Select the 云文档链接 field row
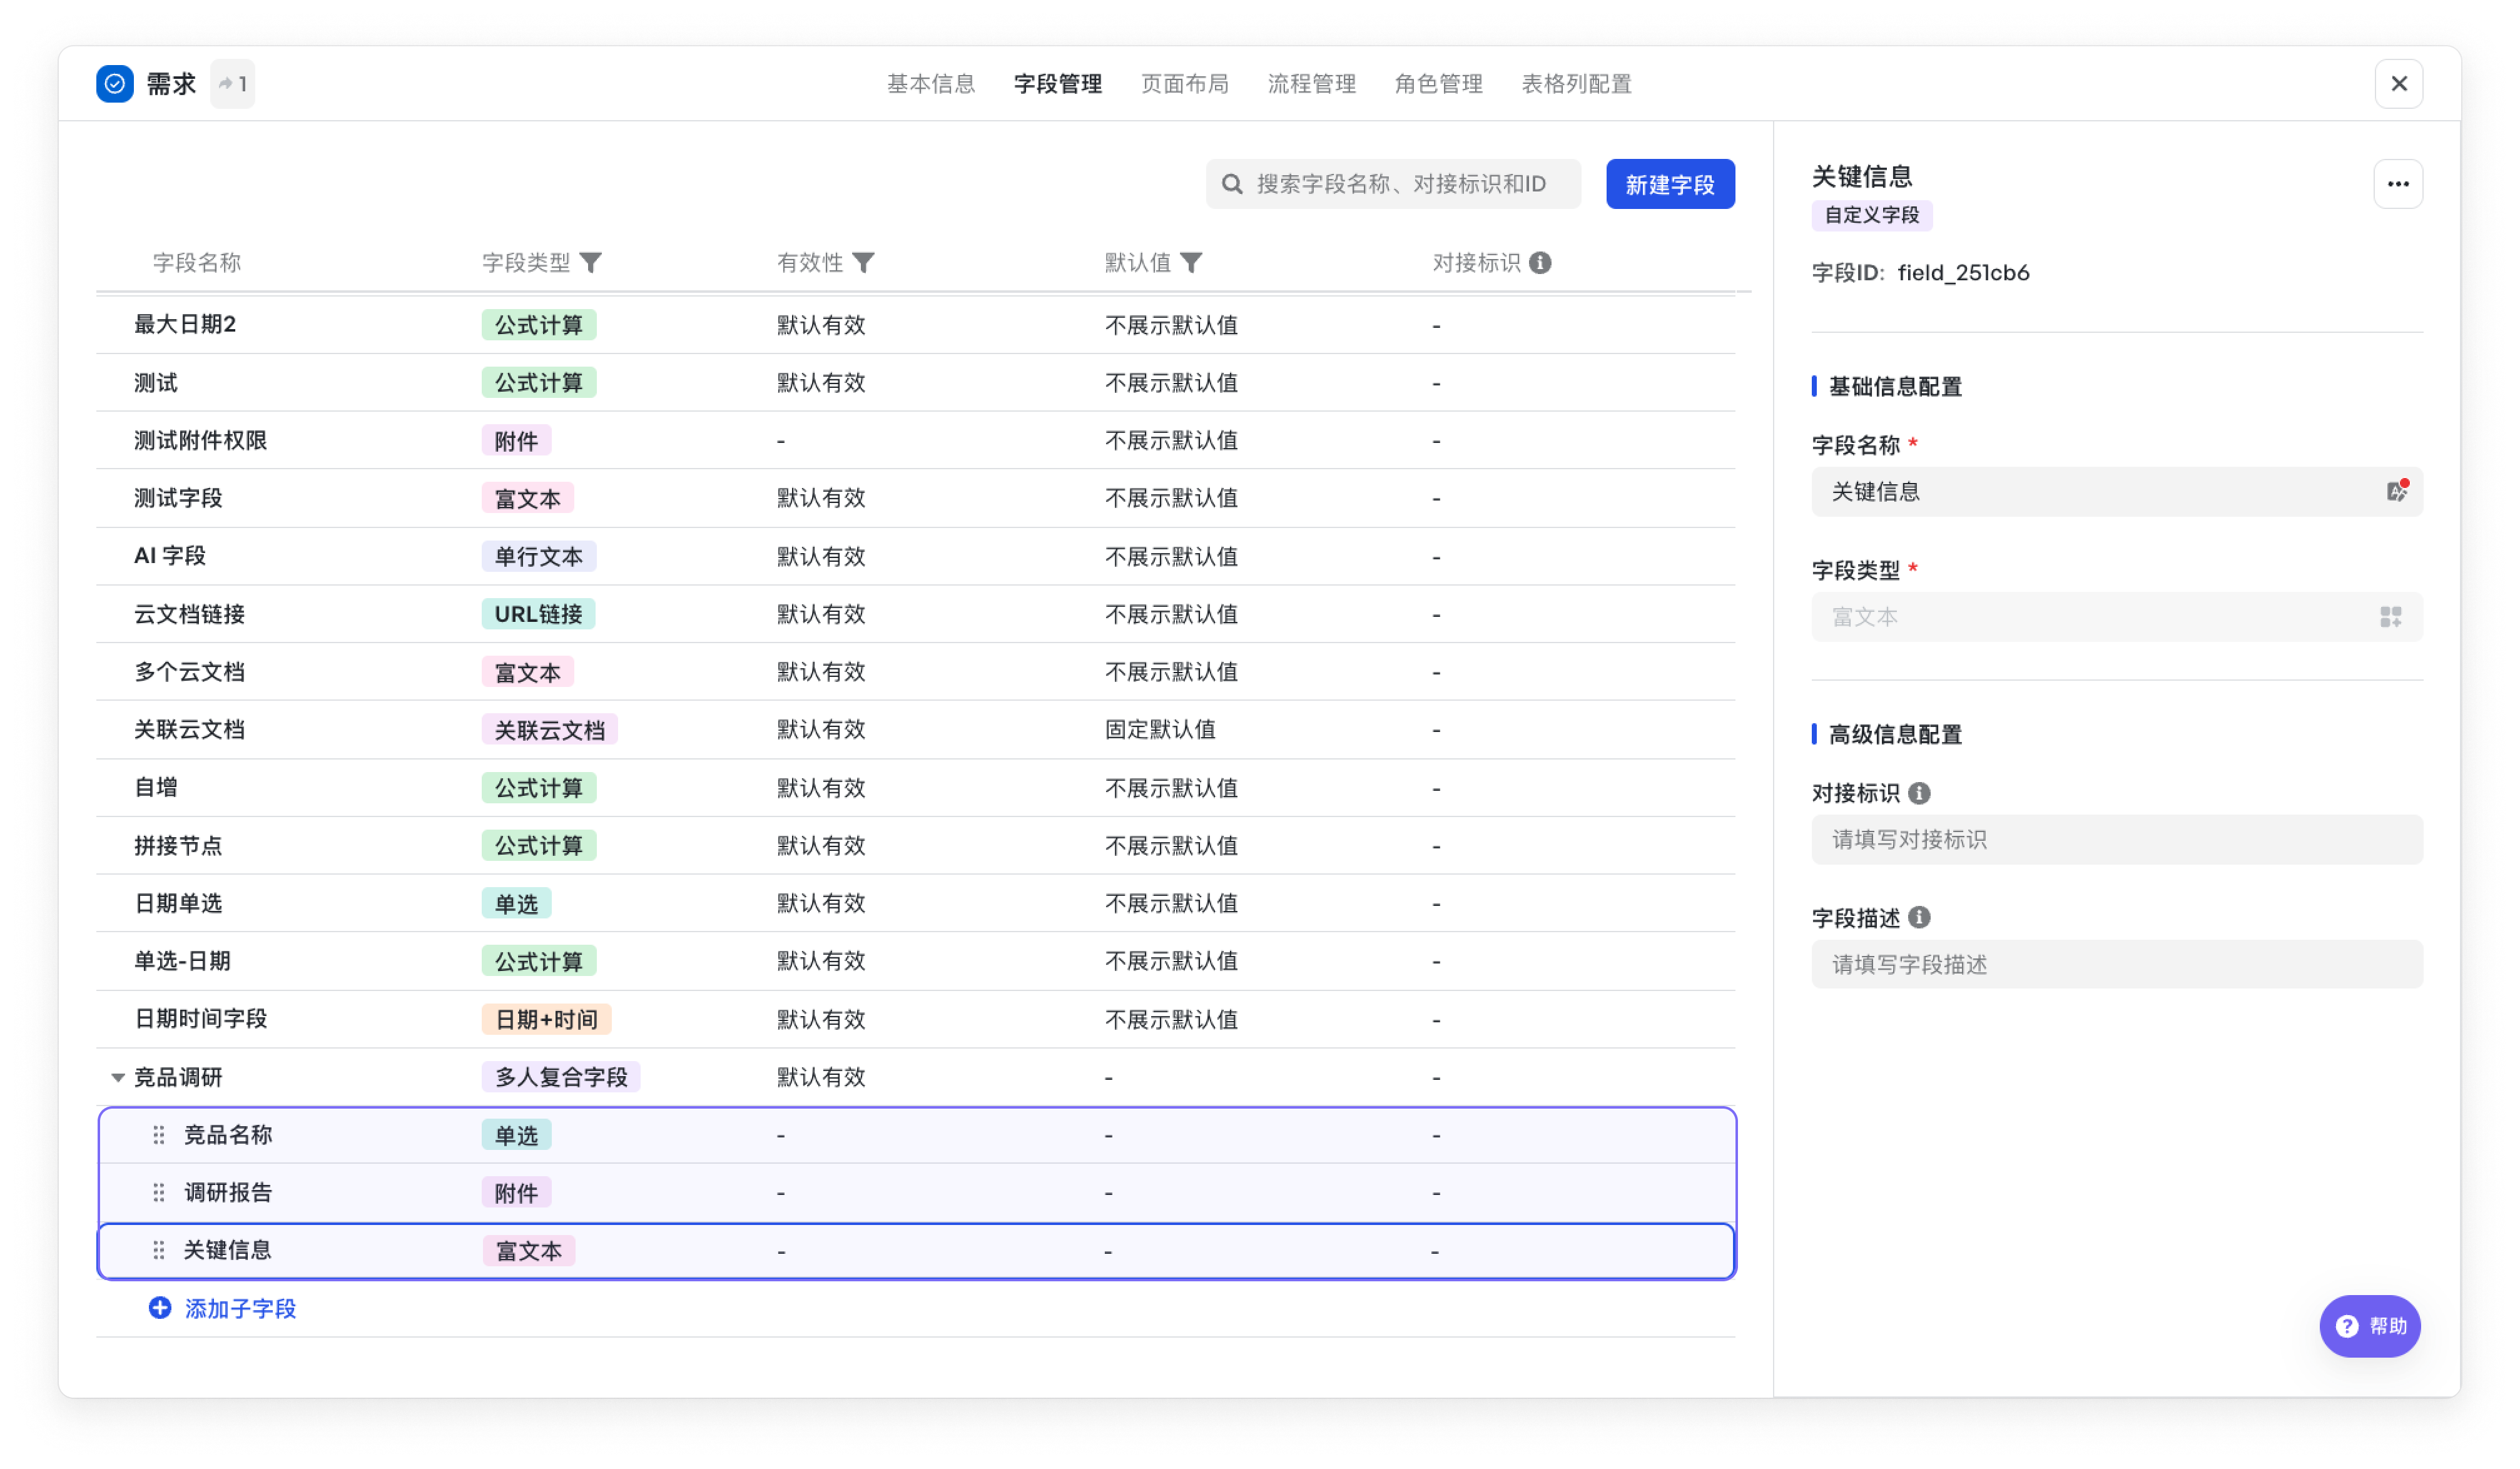 (x=915, y=614)
